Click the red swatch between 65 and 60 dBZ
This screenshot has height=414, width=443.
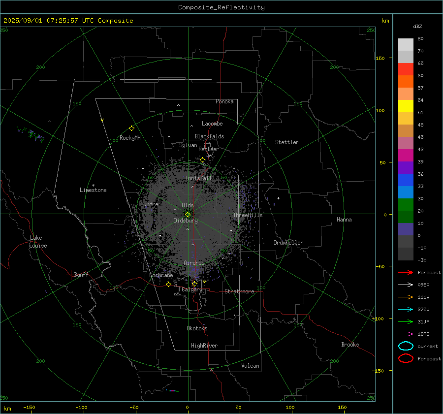tap(406, 69)
